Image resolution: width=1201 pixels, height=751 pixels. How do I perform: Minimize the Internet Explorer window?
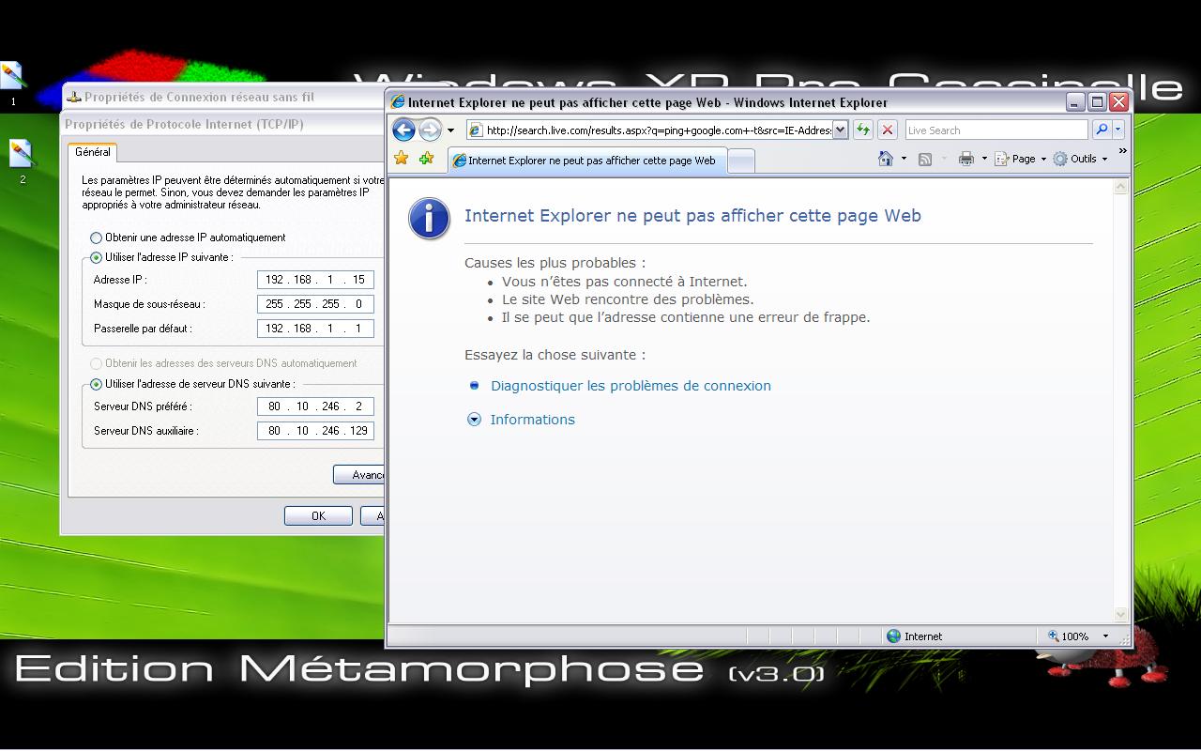tap(1075, 101)
